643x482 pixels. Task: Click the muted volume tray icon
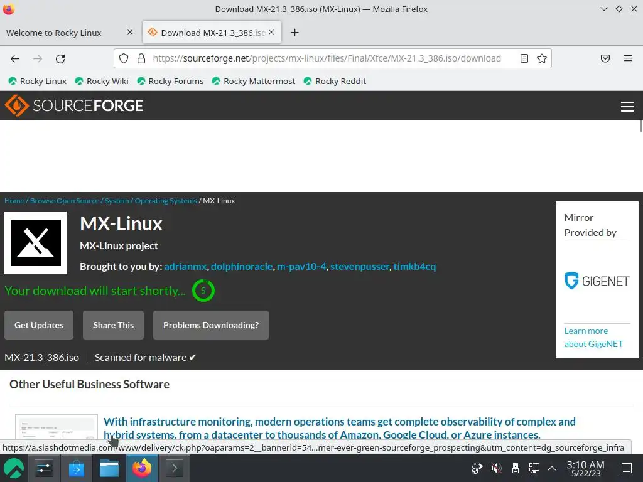tap(496, 468)
